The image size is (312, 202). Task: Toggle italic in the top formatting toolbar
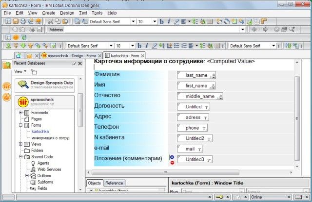point(169,22)
